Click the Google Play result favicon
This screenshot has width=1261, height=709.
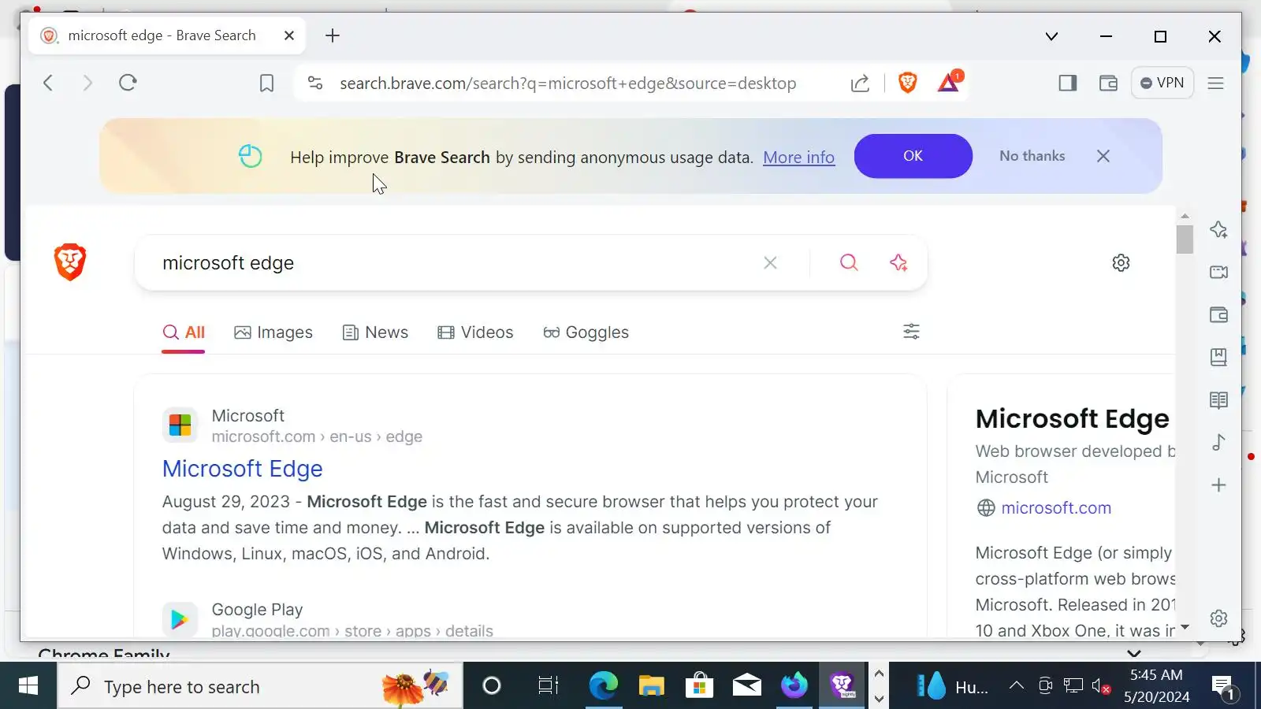(180, 619)
